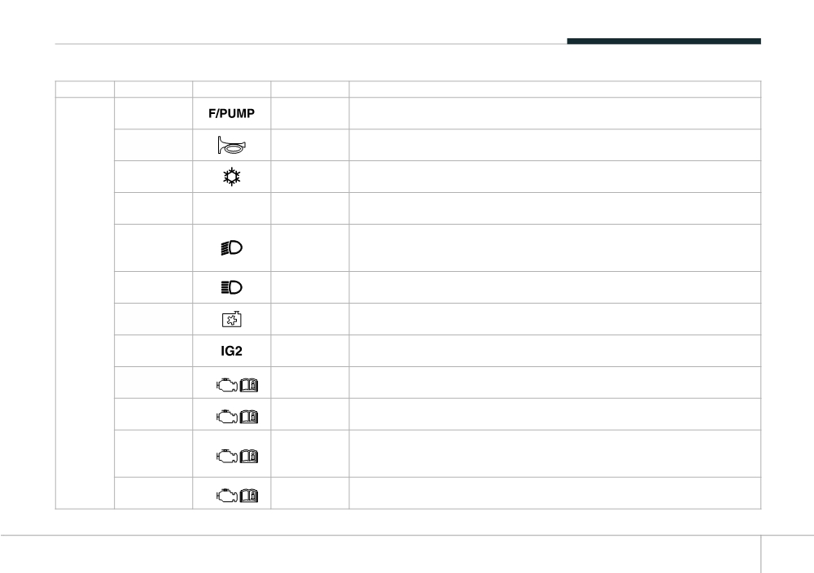The image size is (814, 573).
Task: Select the engine icon in the bottom table row
Action: coord(227,496)
